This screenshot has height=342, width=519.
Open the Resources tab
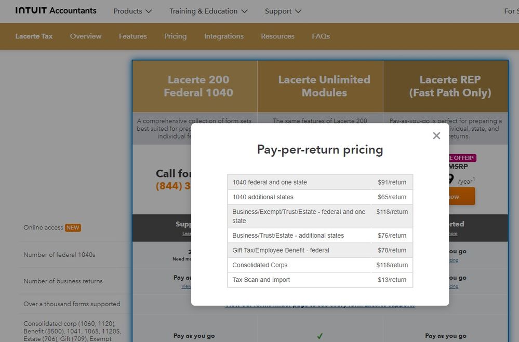277,36
